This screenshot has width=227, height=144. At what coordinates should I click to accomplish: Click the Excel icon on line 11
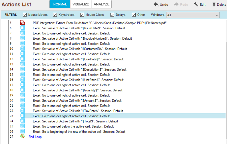(x=22, y=54)
